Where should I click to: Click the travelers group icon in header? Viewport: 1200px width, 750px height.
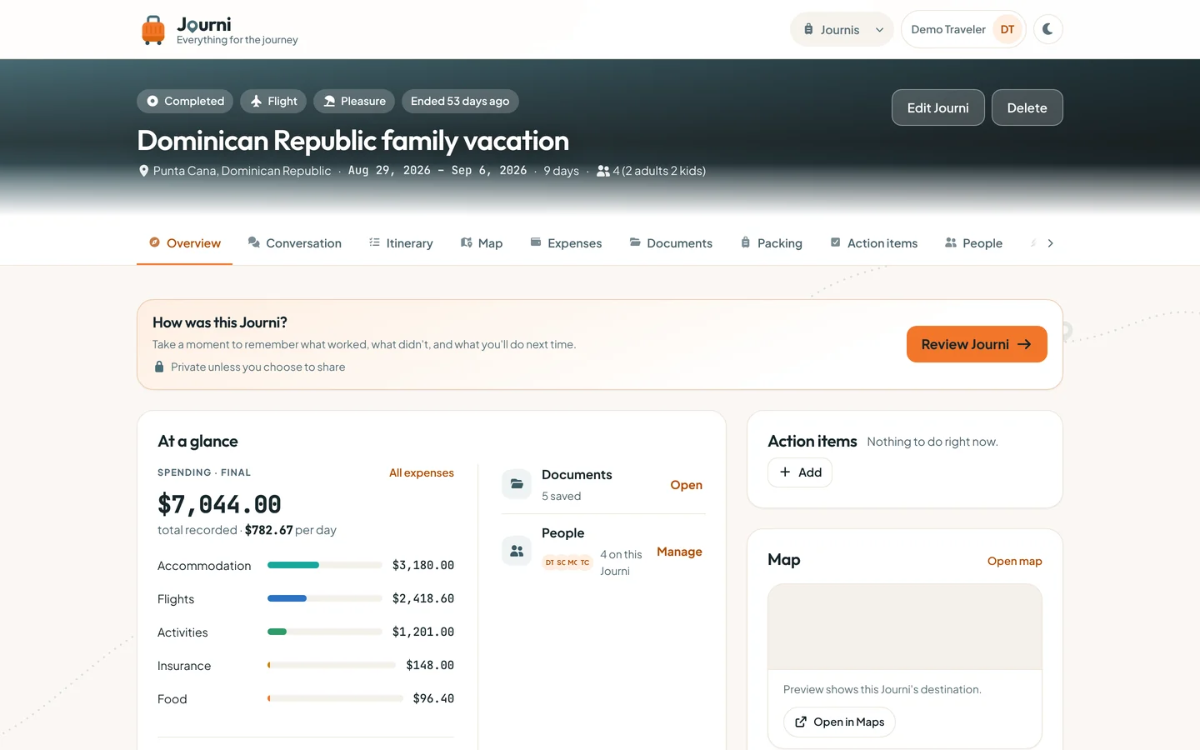[603, 171]
